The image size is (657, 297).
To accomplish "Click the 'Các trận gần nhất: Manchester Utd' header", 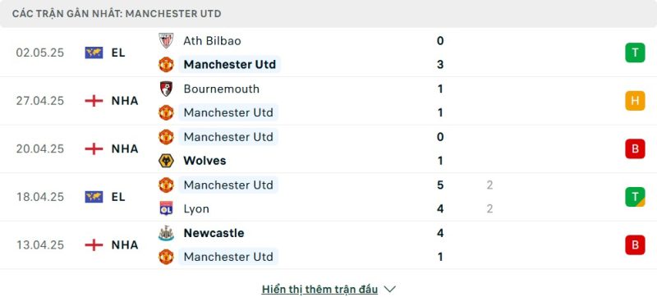I will click(117, 14).
